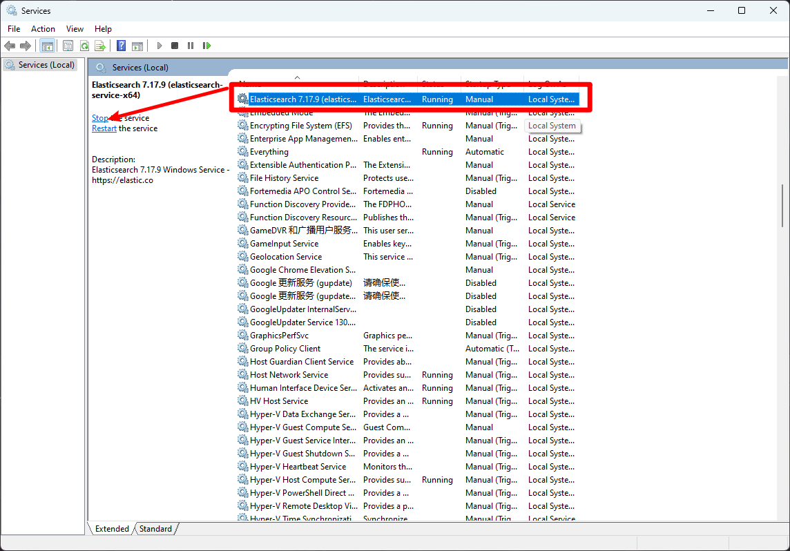Switch to the Extended tab

pyautogui.click(x=112, y=528)
